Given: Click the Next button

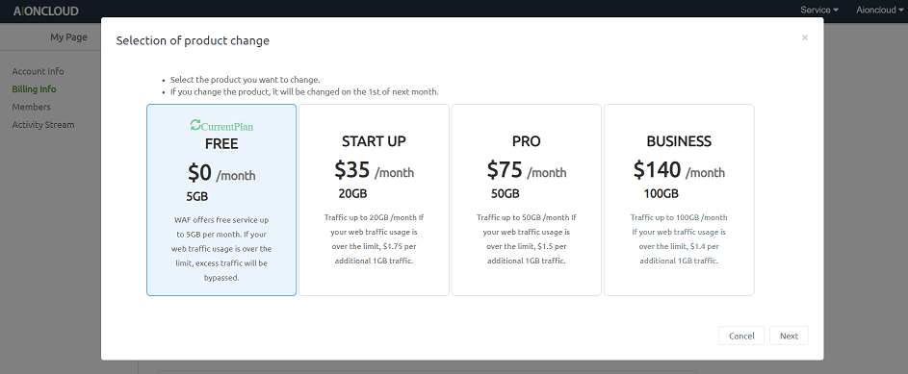Looking at the screenshot, I should (x=789, y=336).
